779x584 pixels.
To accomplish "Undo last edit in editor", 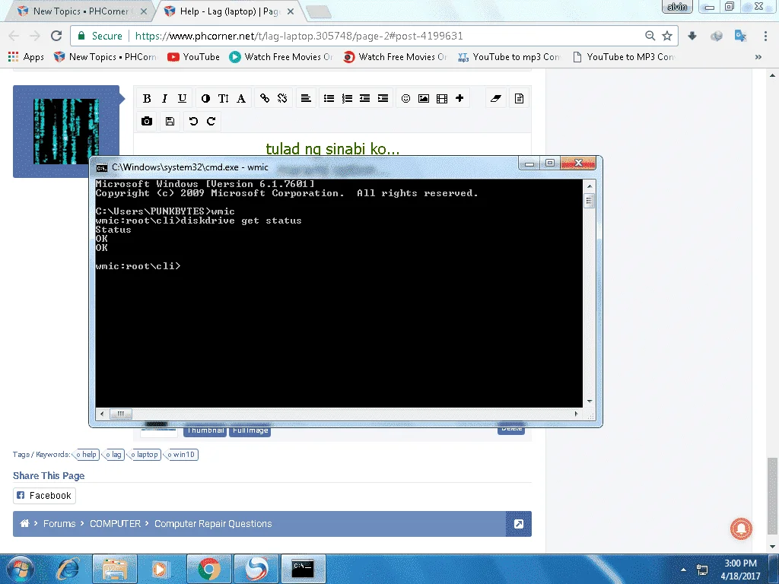I will pyautogui.click(x=193, y=121).
